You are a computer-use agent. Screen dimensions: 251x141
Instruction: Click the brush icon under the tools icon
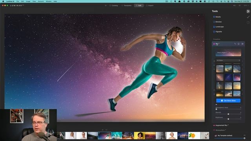pos(248,17)
